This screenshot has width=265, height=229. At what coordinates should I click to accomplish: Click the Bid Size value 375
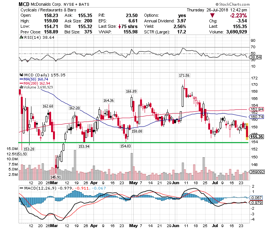[88, 32]
